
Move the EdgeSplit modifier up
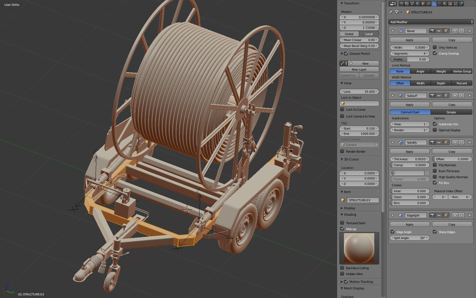(455, 215)
